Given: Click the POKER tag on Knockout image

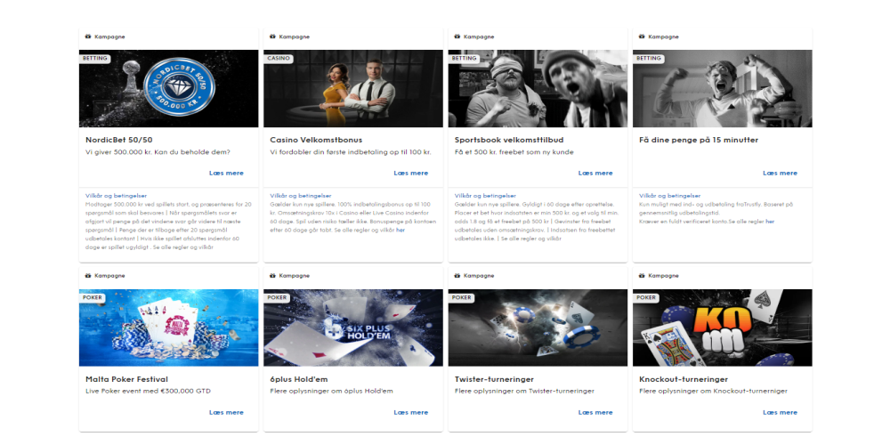Looking at the screenshot, I should pos(646,297).
